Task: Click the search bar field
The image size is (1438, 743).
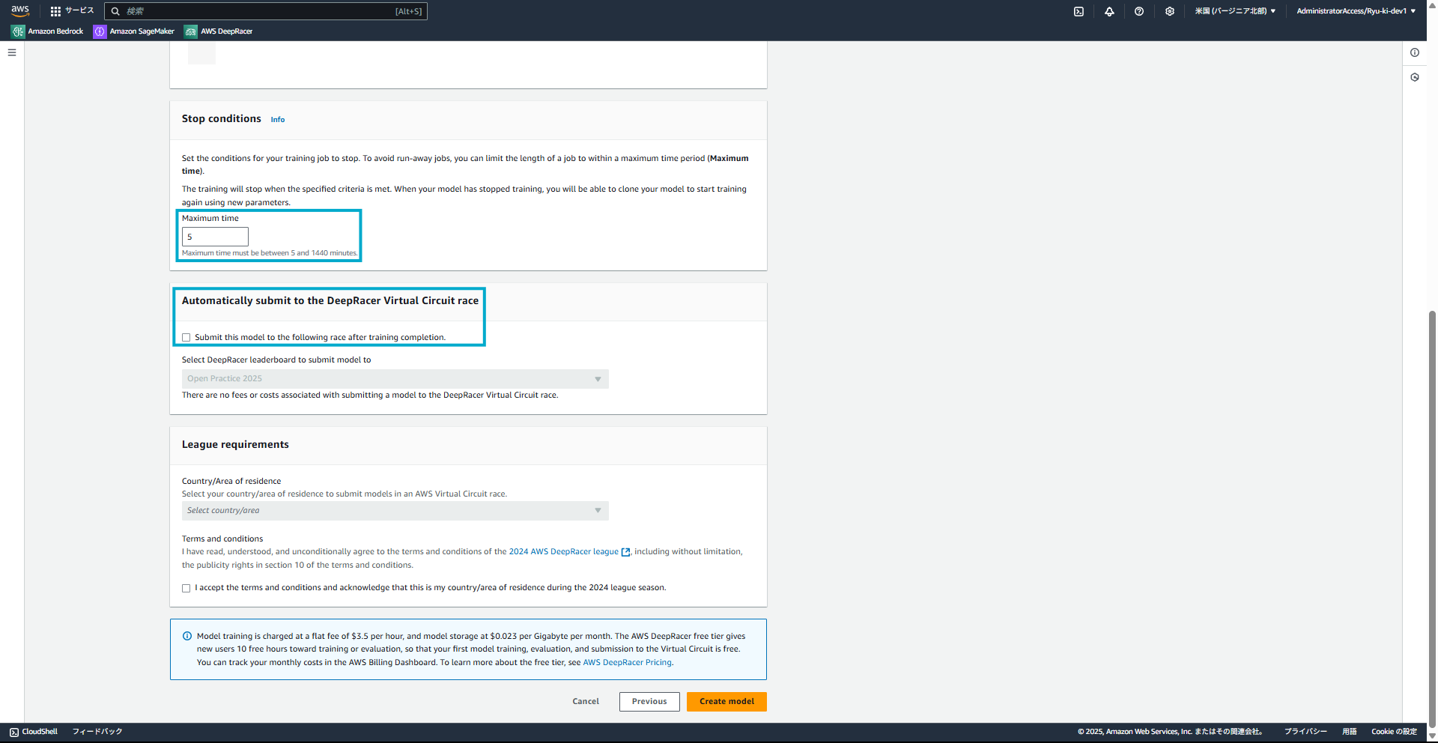Action: pos(266,11)
